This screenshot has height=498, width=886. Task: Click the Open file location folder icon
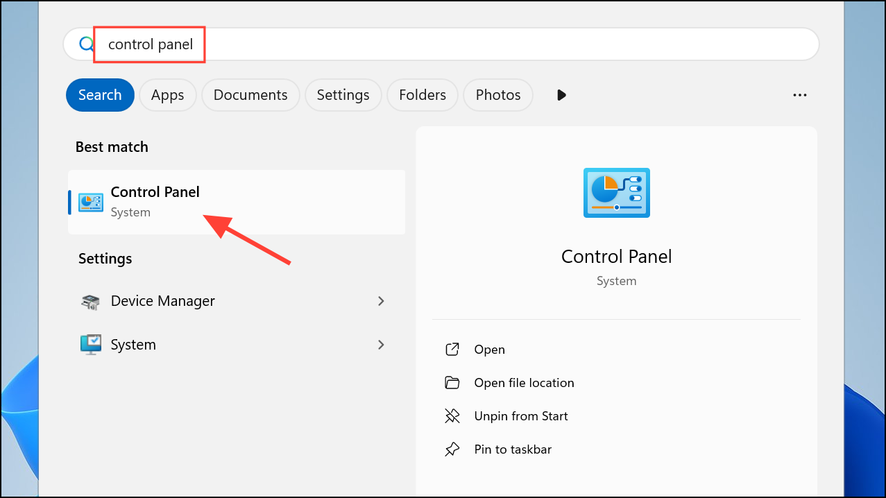[452, 383]
